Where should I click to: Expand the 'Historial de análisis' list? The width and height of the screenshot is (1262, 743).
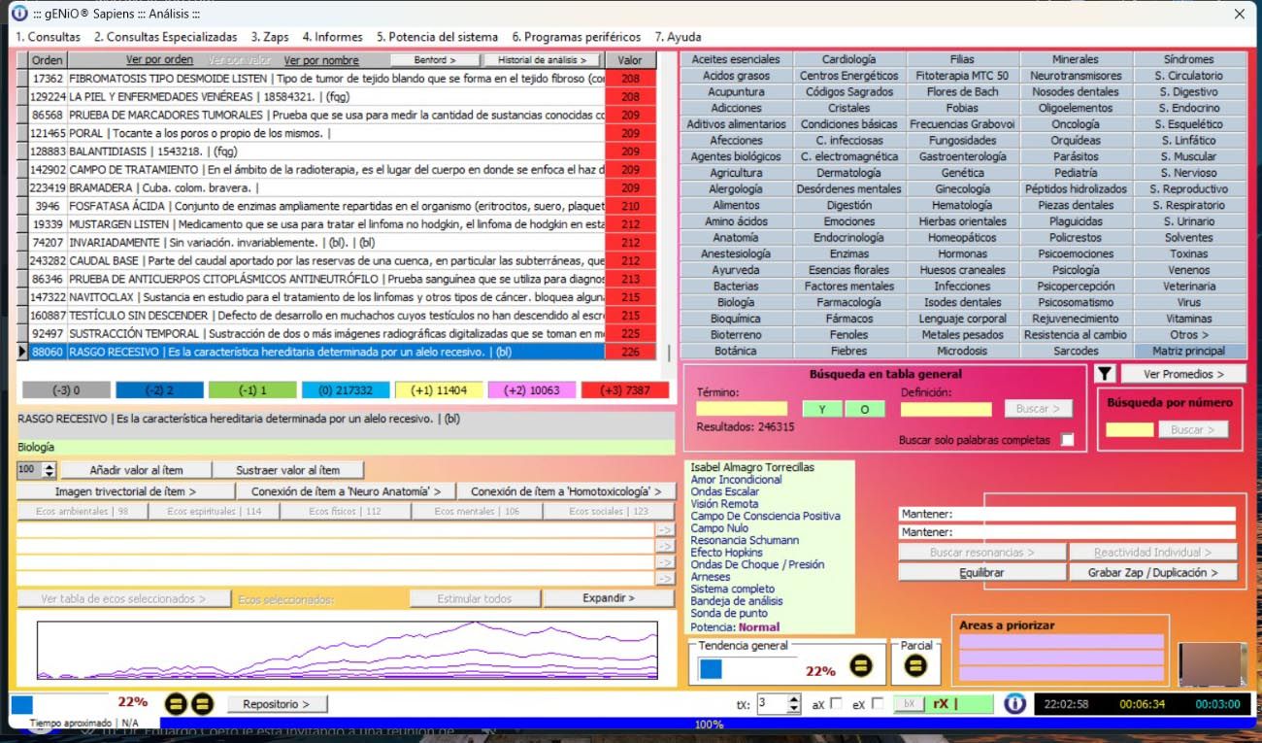tap(542, 60)
